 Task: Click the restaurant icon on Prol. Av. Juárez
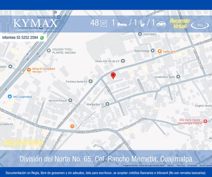[x=72, y=126]
